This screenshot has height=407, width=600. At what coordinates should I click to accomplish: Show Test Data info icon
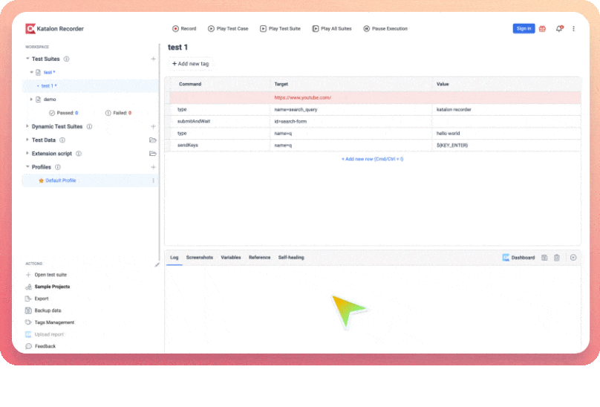point(62,140)
